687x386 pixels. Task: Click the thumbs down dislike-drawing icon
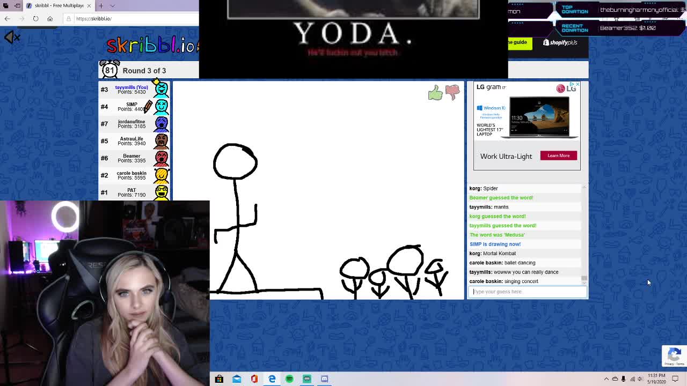[452, 92]
